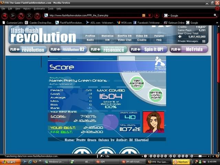Click the Play Spin it UP! banner
Viewport: 220px width, 165px height.
[148, 49]
